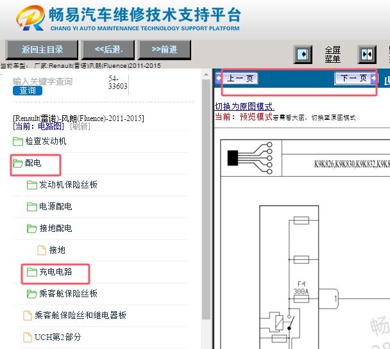
Task: Click the tree panel scroll-up arrow
Action: 206,74
